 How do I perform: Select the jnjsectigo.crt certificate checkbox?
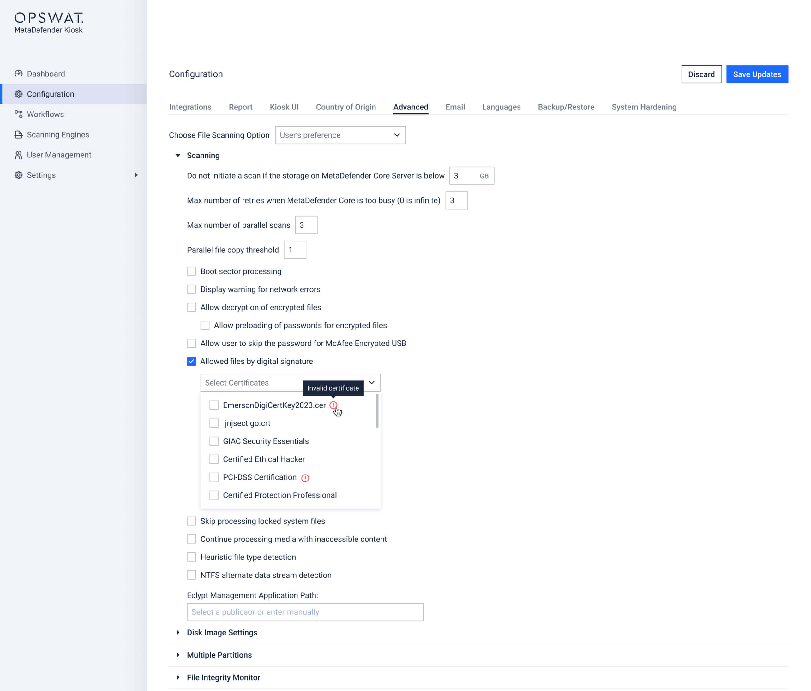point(214,423)
